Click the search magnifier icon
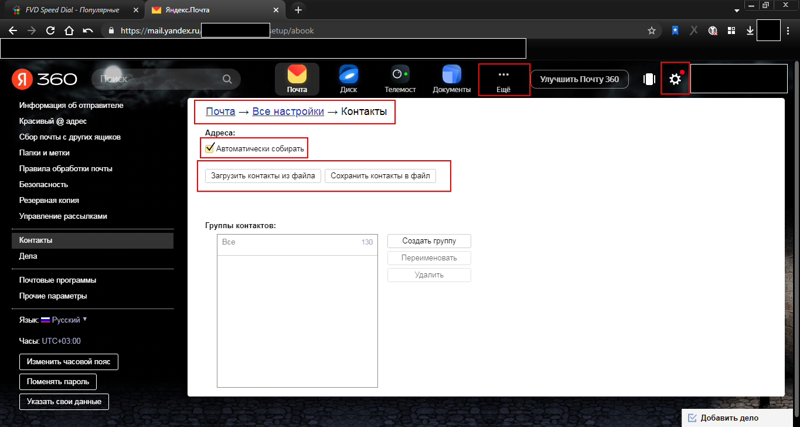 pyautogui.click(x=227, y=79)
